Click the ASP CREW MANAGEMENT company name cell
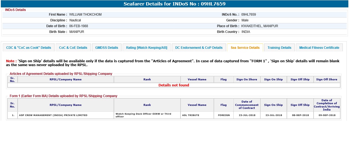The height and width of the screenshot is (164, 350). 53,115
